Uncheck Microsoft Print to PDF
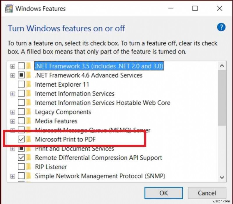This screenshot has height=204, width=233. pyautogui.click(x=21, y=139)
